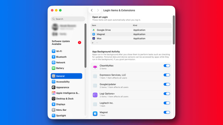The height and width of the screenshot is (125, 223).
Task: Toggle Expressco Services, LLC background activity
Action: [x=167, y=75]
